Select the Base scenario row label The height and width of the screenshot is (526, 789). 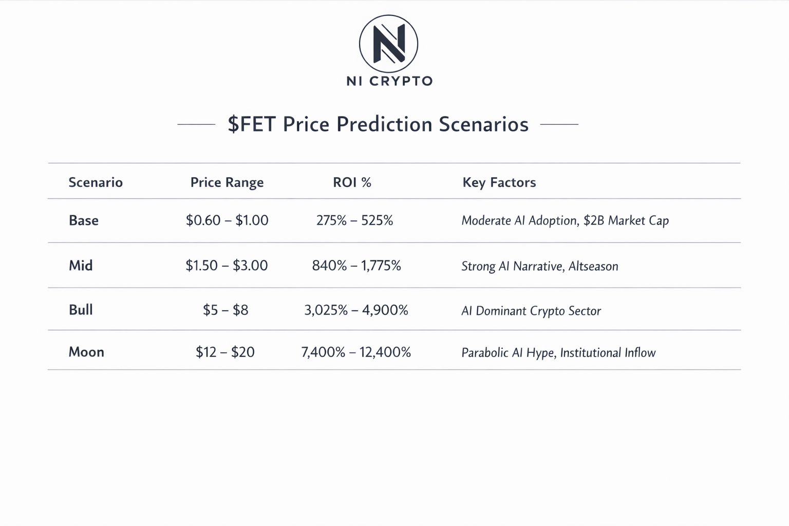click(x=84, y=220)
